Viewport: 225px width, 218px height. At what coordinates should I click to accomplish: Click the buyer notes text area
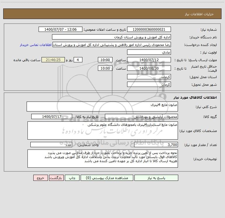[x=103, y=159]
